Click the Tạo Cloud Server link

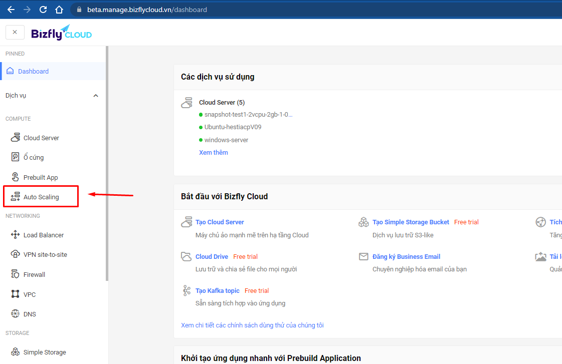[220, 222]
